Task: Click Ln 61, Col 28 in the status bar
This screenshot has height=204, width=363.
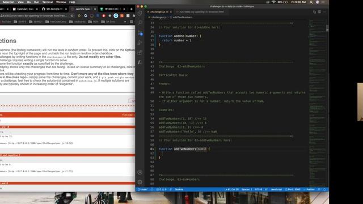Action: point(231,189)
